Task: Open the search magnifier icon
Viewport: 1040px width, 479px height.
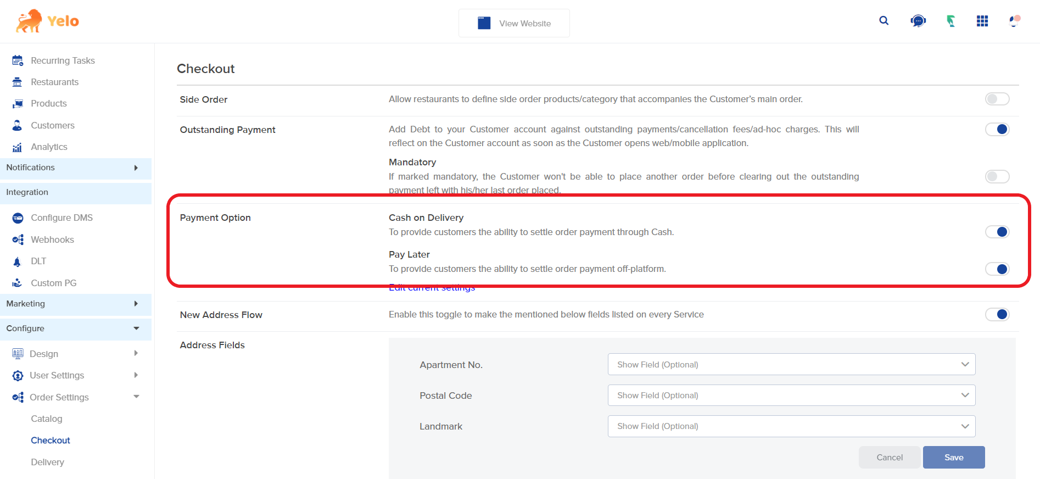Action: pos(884,21)
